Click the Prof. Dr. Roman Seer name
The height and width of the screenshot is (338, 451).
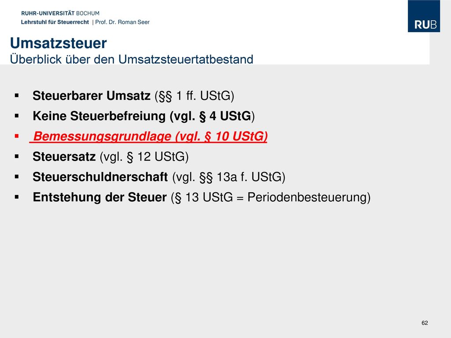pos(122,22)
